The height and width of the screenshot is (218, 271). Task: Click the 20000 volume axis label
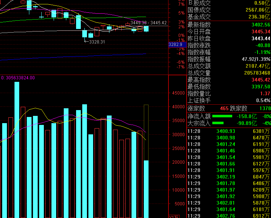179,162
